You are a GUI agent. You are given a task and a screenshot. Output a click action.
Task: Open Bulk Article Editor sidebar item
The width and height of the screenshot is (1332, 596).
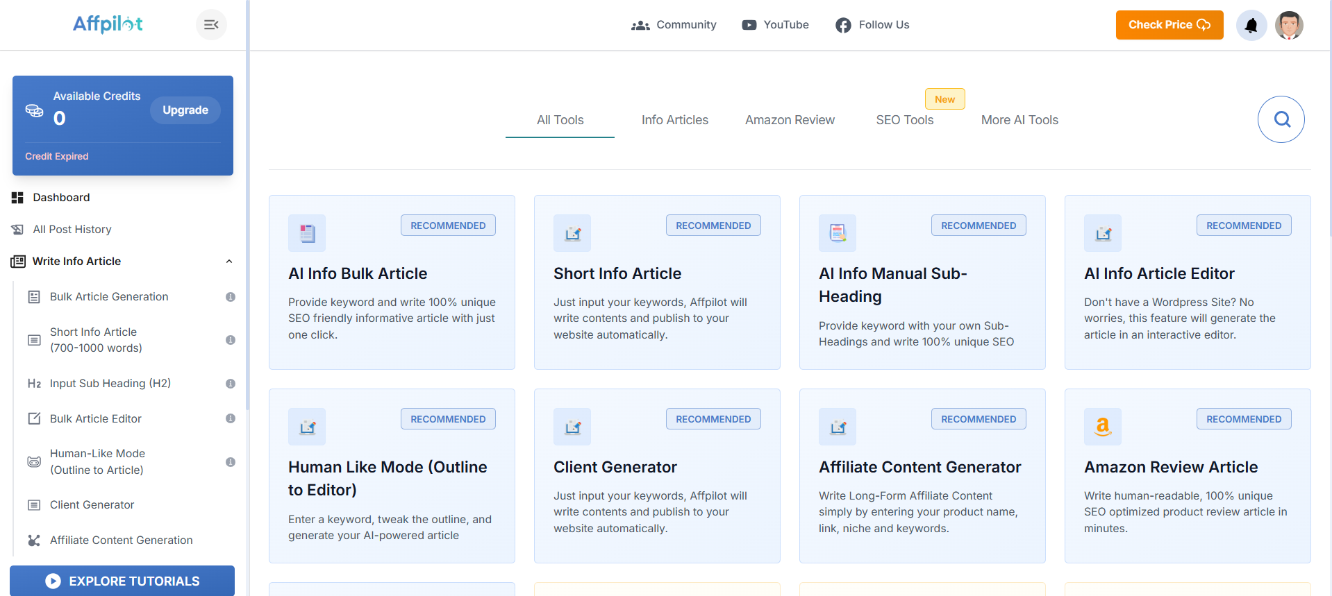pyautogui.click(x=96, y=419)
